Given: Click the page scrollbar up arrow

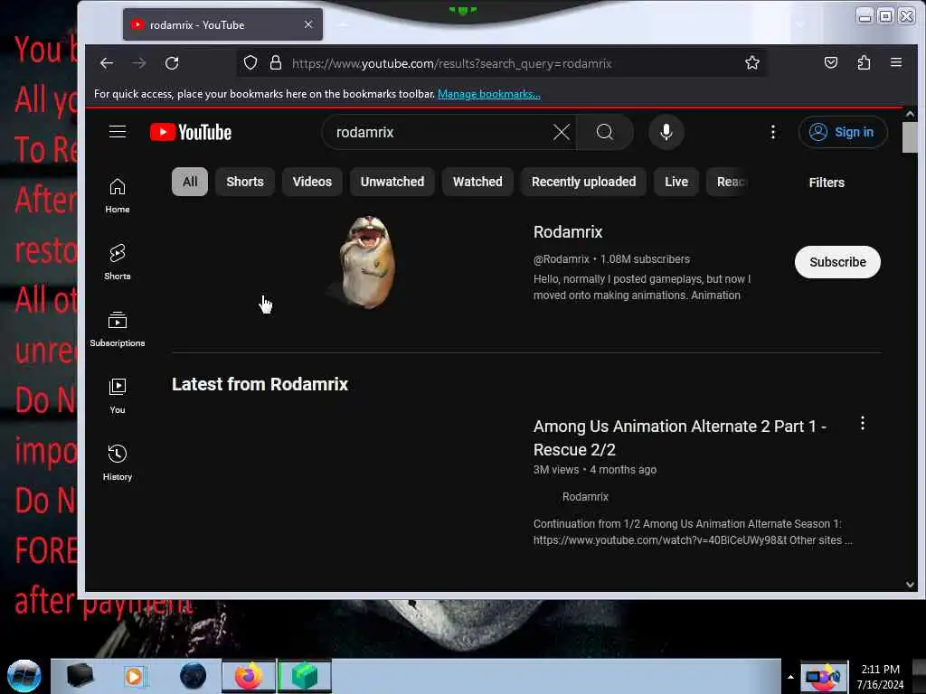Looking at the screenshot, I should [910, 114].
